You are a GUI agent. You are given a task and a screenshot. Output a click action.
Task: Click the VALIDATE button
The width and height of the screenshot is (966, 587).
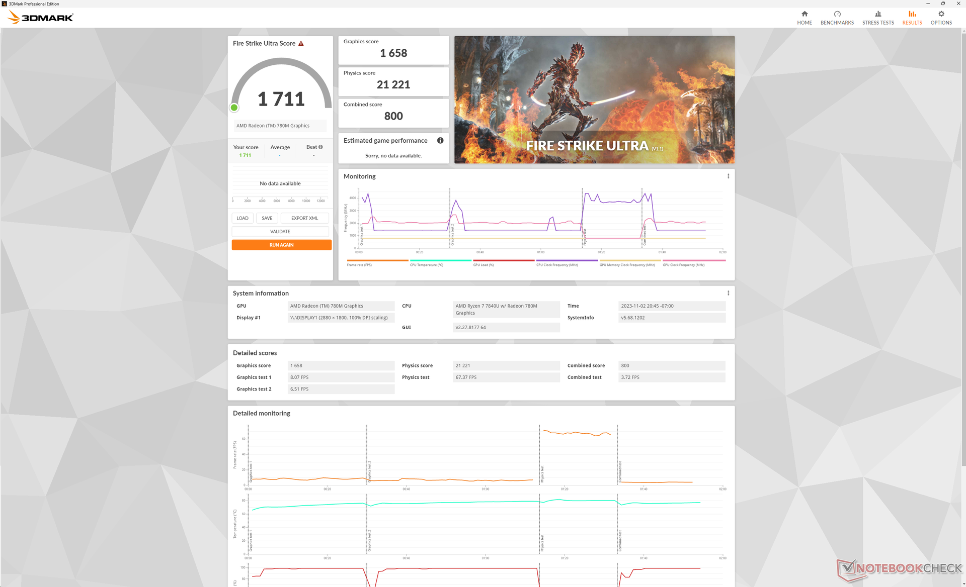point(280,232)
